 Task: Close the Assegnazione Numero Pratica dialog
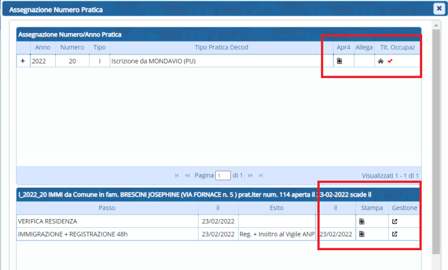(438, 8)
